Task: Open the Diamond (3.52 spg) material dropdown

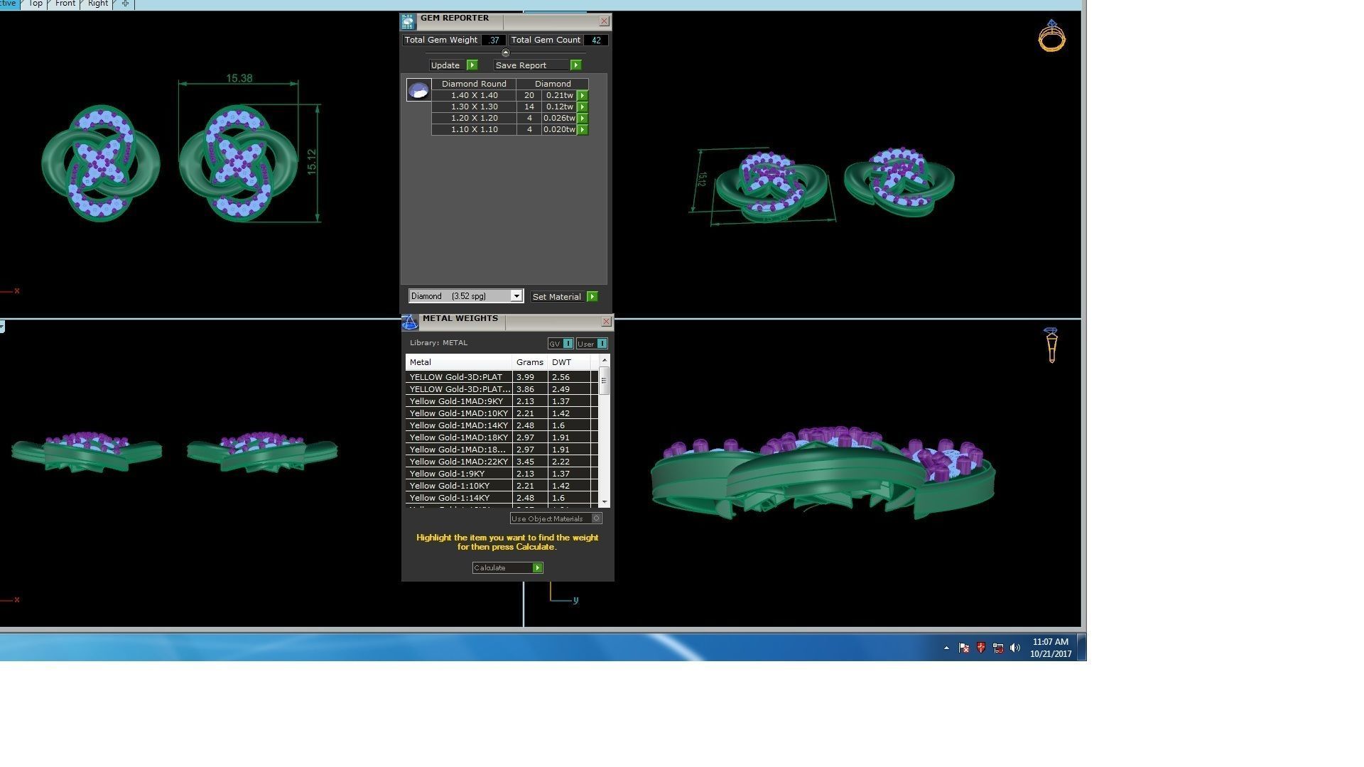Action: 516,296
